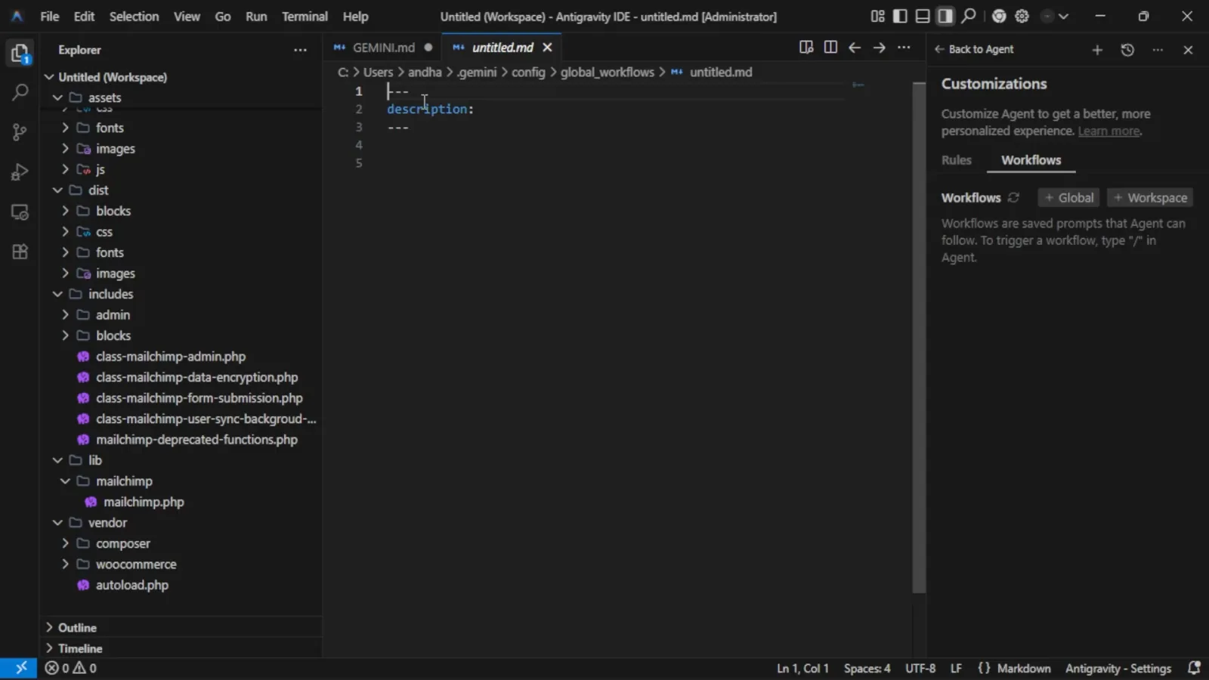Open the Extensions view

pos(20,252)
